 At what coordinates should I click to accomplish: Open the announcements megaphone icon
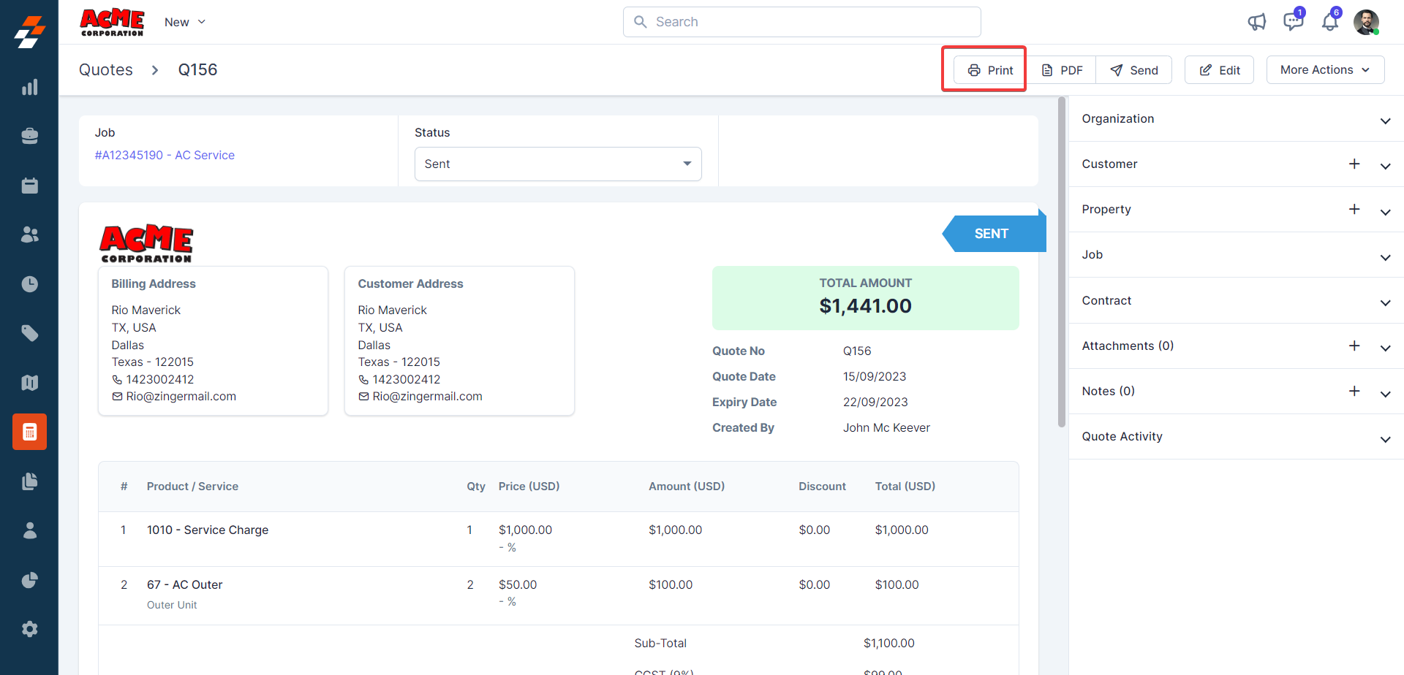[x=1256, y=22]
